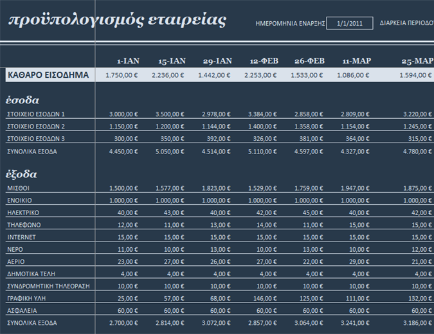Screen dimensions: 434x334
Task: Click income cell 364,00 €
Action: (357, 139)
